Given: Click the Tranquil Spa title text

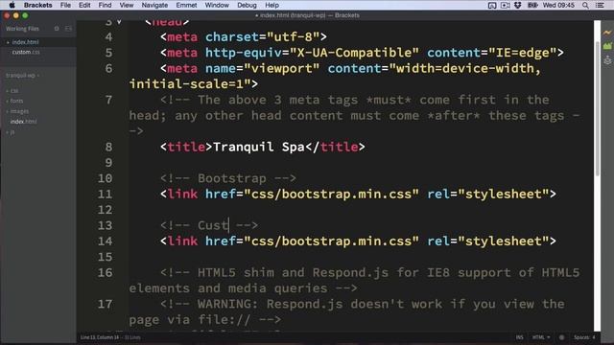Looking at the screenshot, I should (259, 147).
